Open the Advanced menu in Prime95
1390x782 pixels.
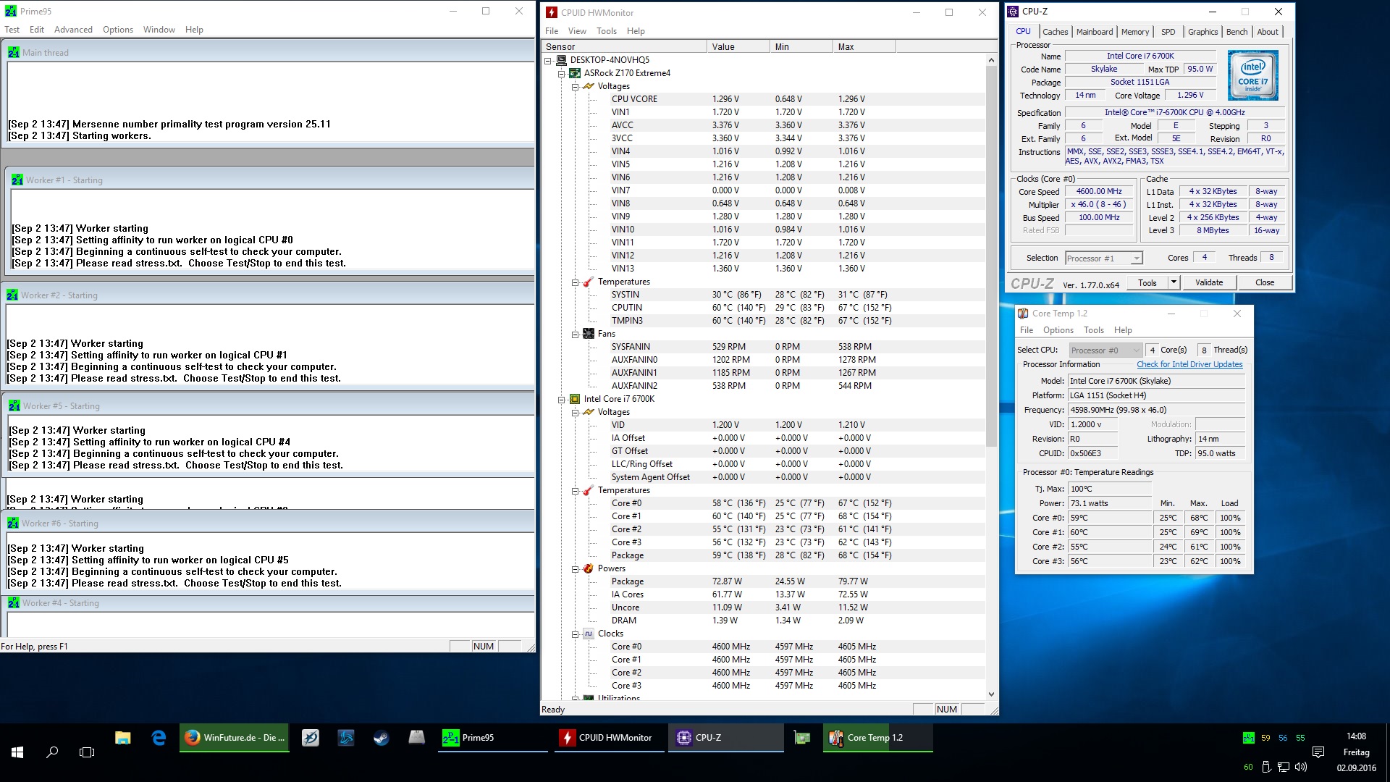point(73,30)
